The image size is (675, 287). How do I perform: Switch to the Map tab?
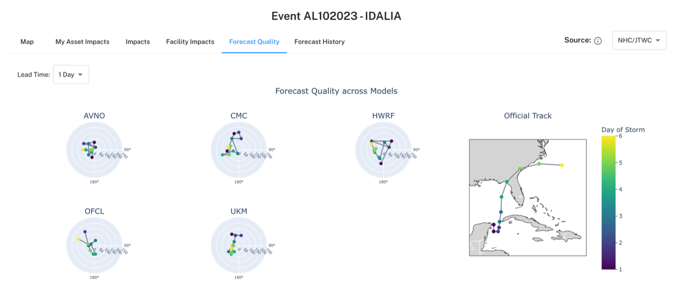click(27, 42)
